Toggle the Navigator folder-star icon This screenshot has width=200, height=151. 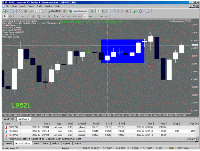31,11
